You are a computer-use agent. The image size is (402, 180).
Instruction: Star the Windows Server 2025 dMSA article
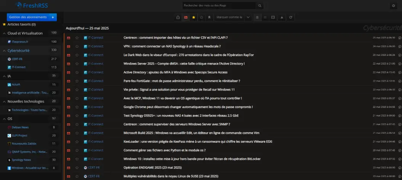(x=77, y=64)
